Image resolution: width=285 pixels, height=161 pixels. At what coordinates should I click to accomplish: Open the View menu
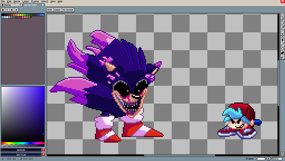click(53, 2)
